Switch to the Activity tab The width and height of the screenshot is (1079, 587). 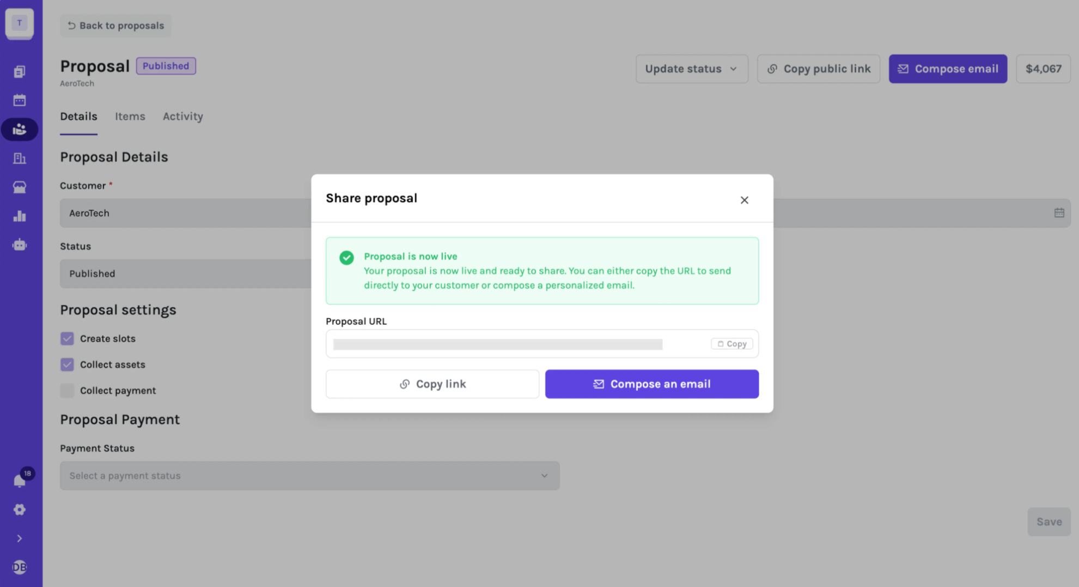(x=182, y=116)
